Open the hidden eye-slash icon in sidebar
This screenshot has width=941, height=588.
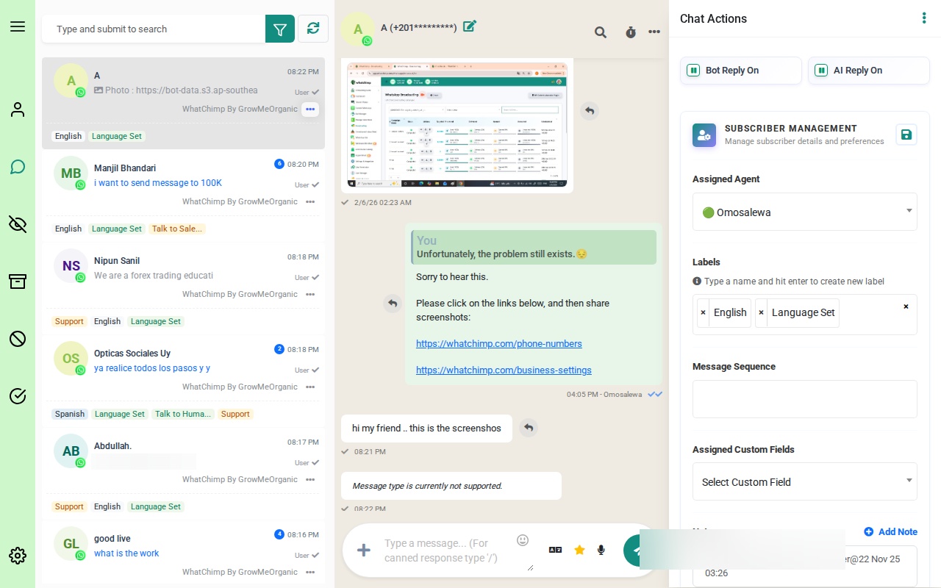tap(18, 224)
